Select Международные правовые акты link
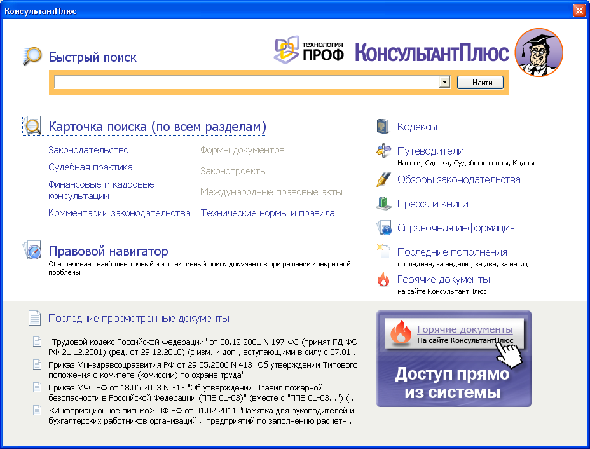 271,192
